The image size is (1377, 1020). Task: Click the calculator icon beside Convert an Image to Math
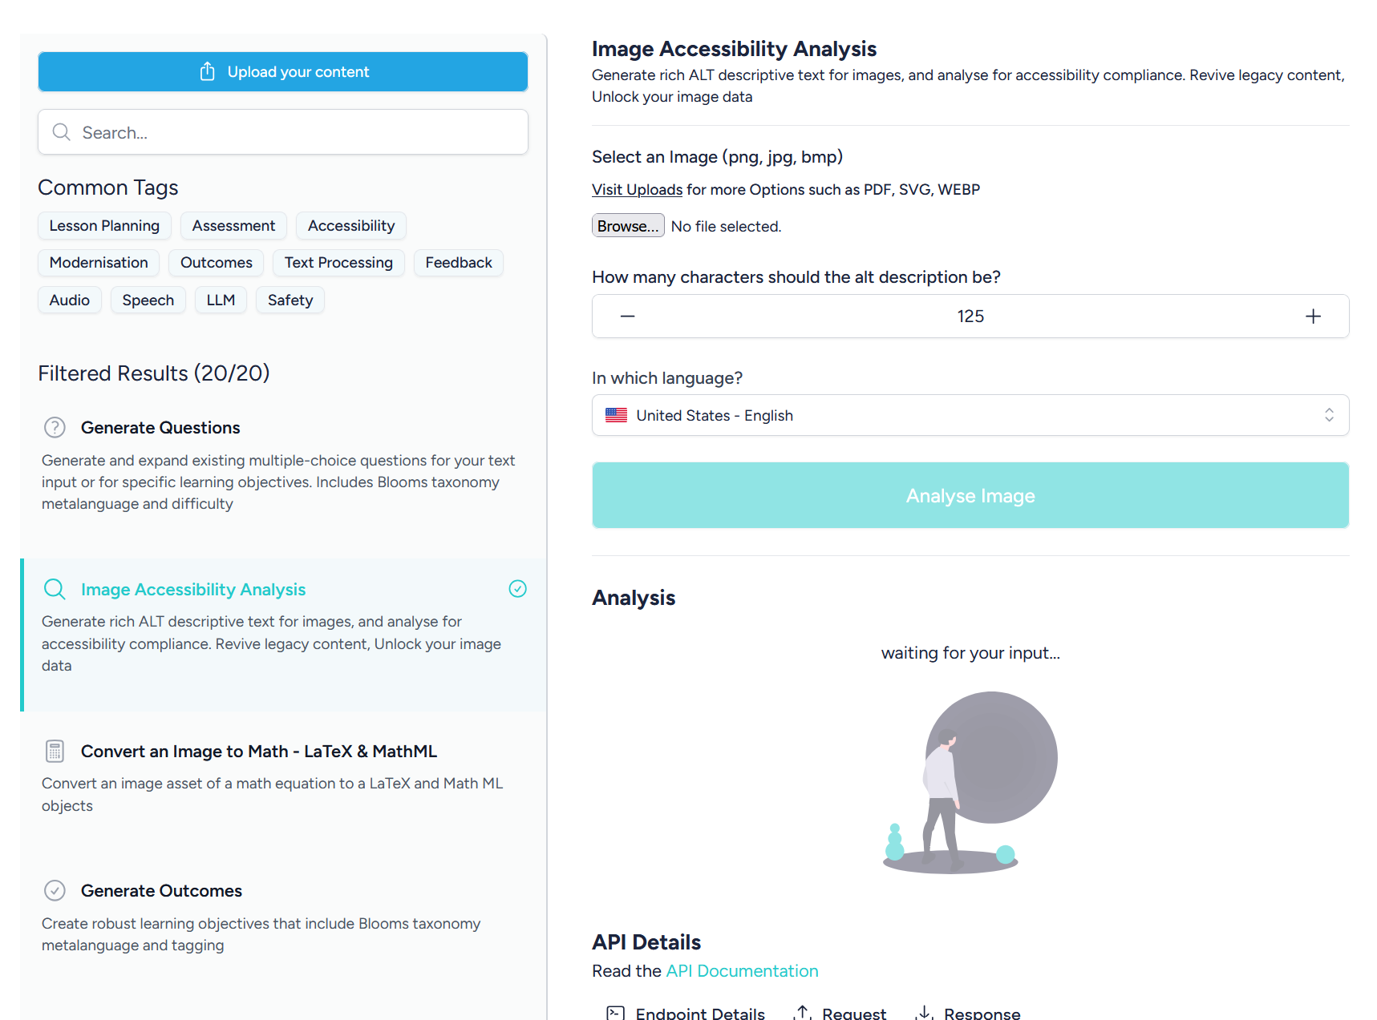click(x=54, y=751)
